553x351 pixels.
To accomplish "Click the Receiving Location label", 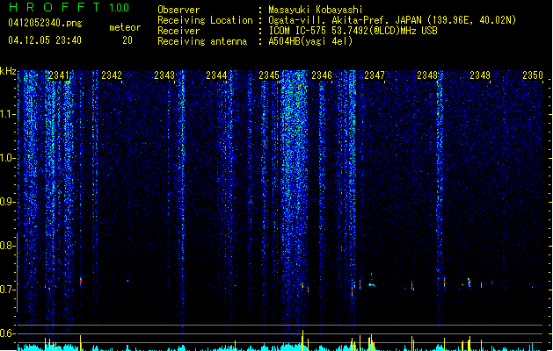I will (205, 20).
